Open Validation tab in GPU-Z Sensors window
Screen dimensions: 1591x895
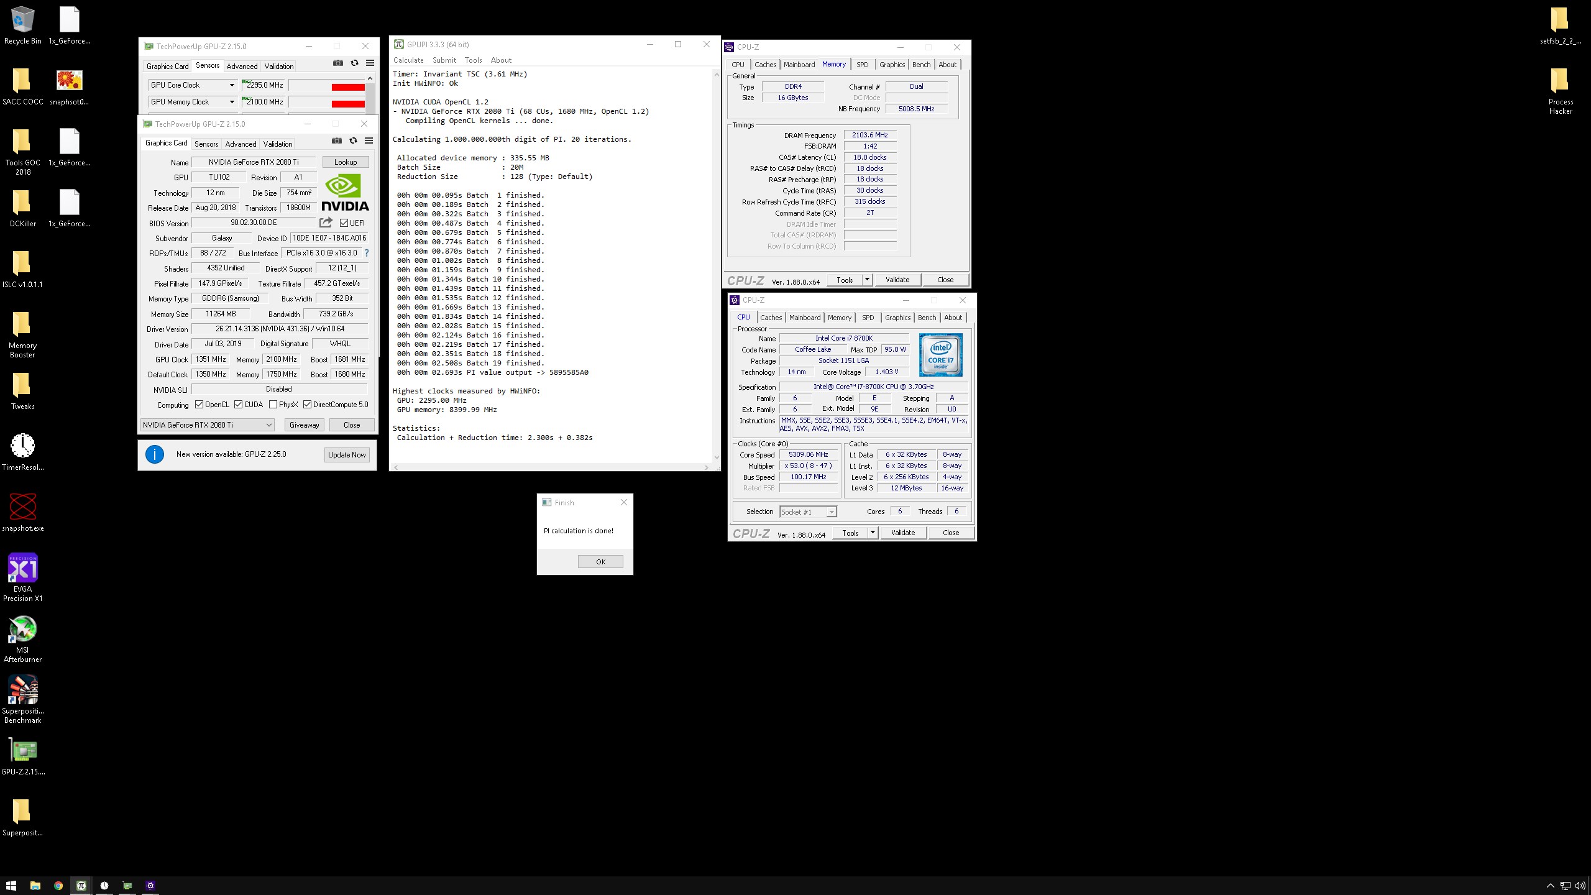click(279, 67)
